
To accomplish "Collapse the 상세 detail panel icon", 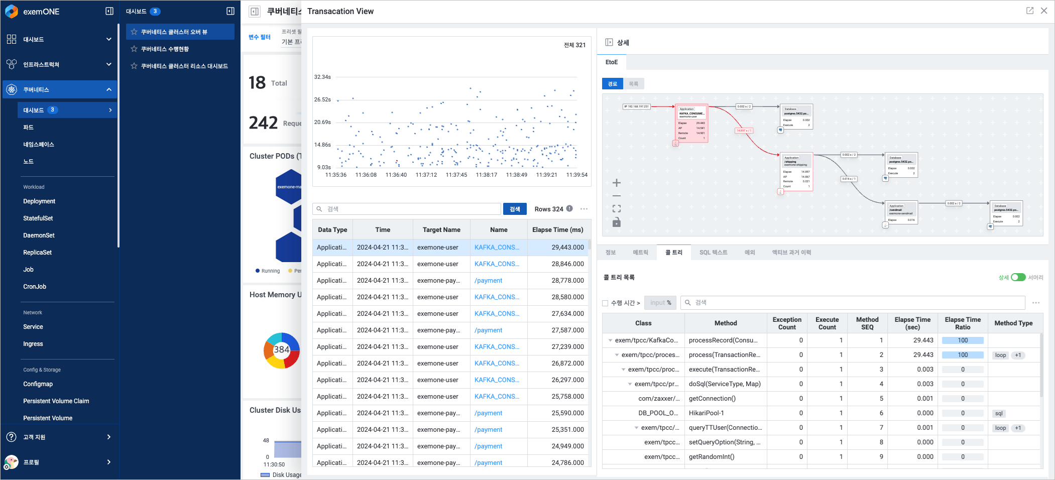I will [x=609, y=42].
